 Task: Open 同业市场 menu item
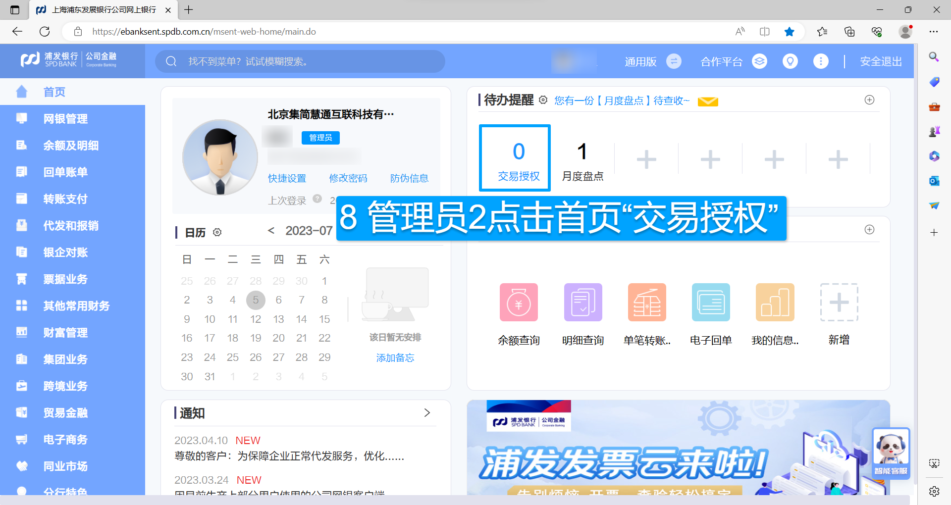click(x=72, y=466)
